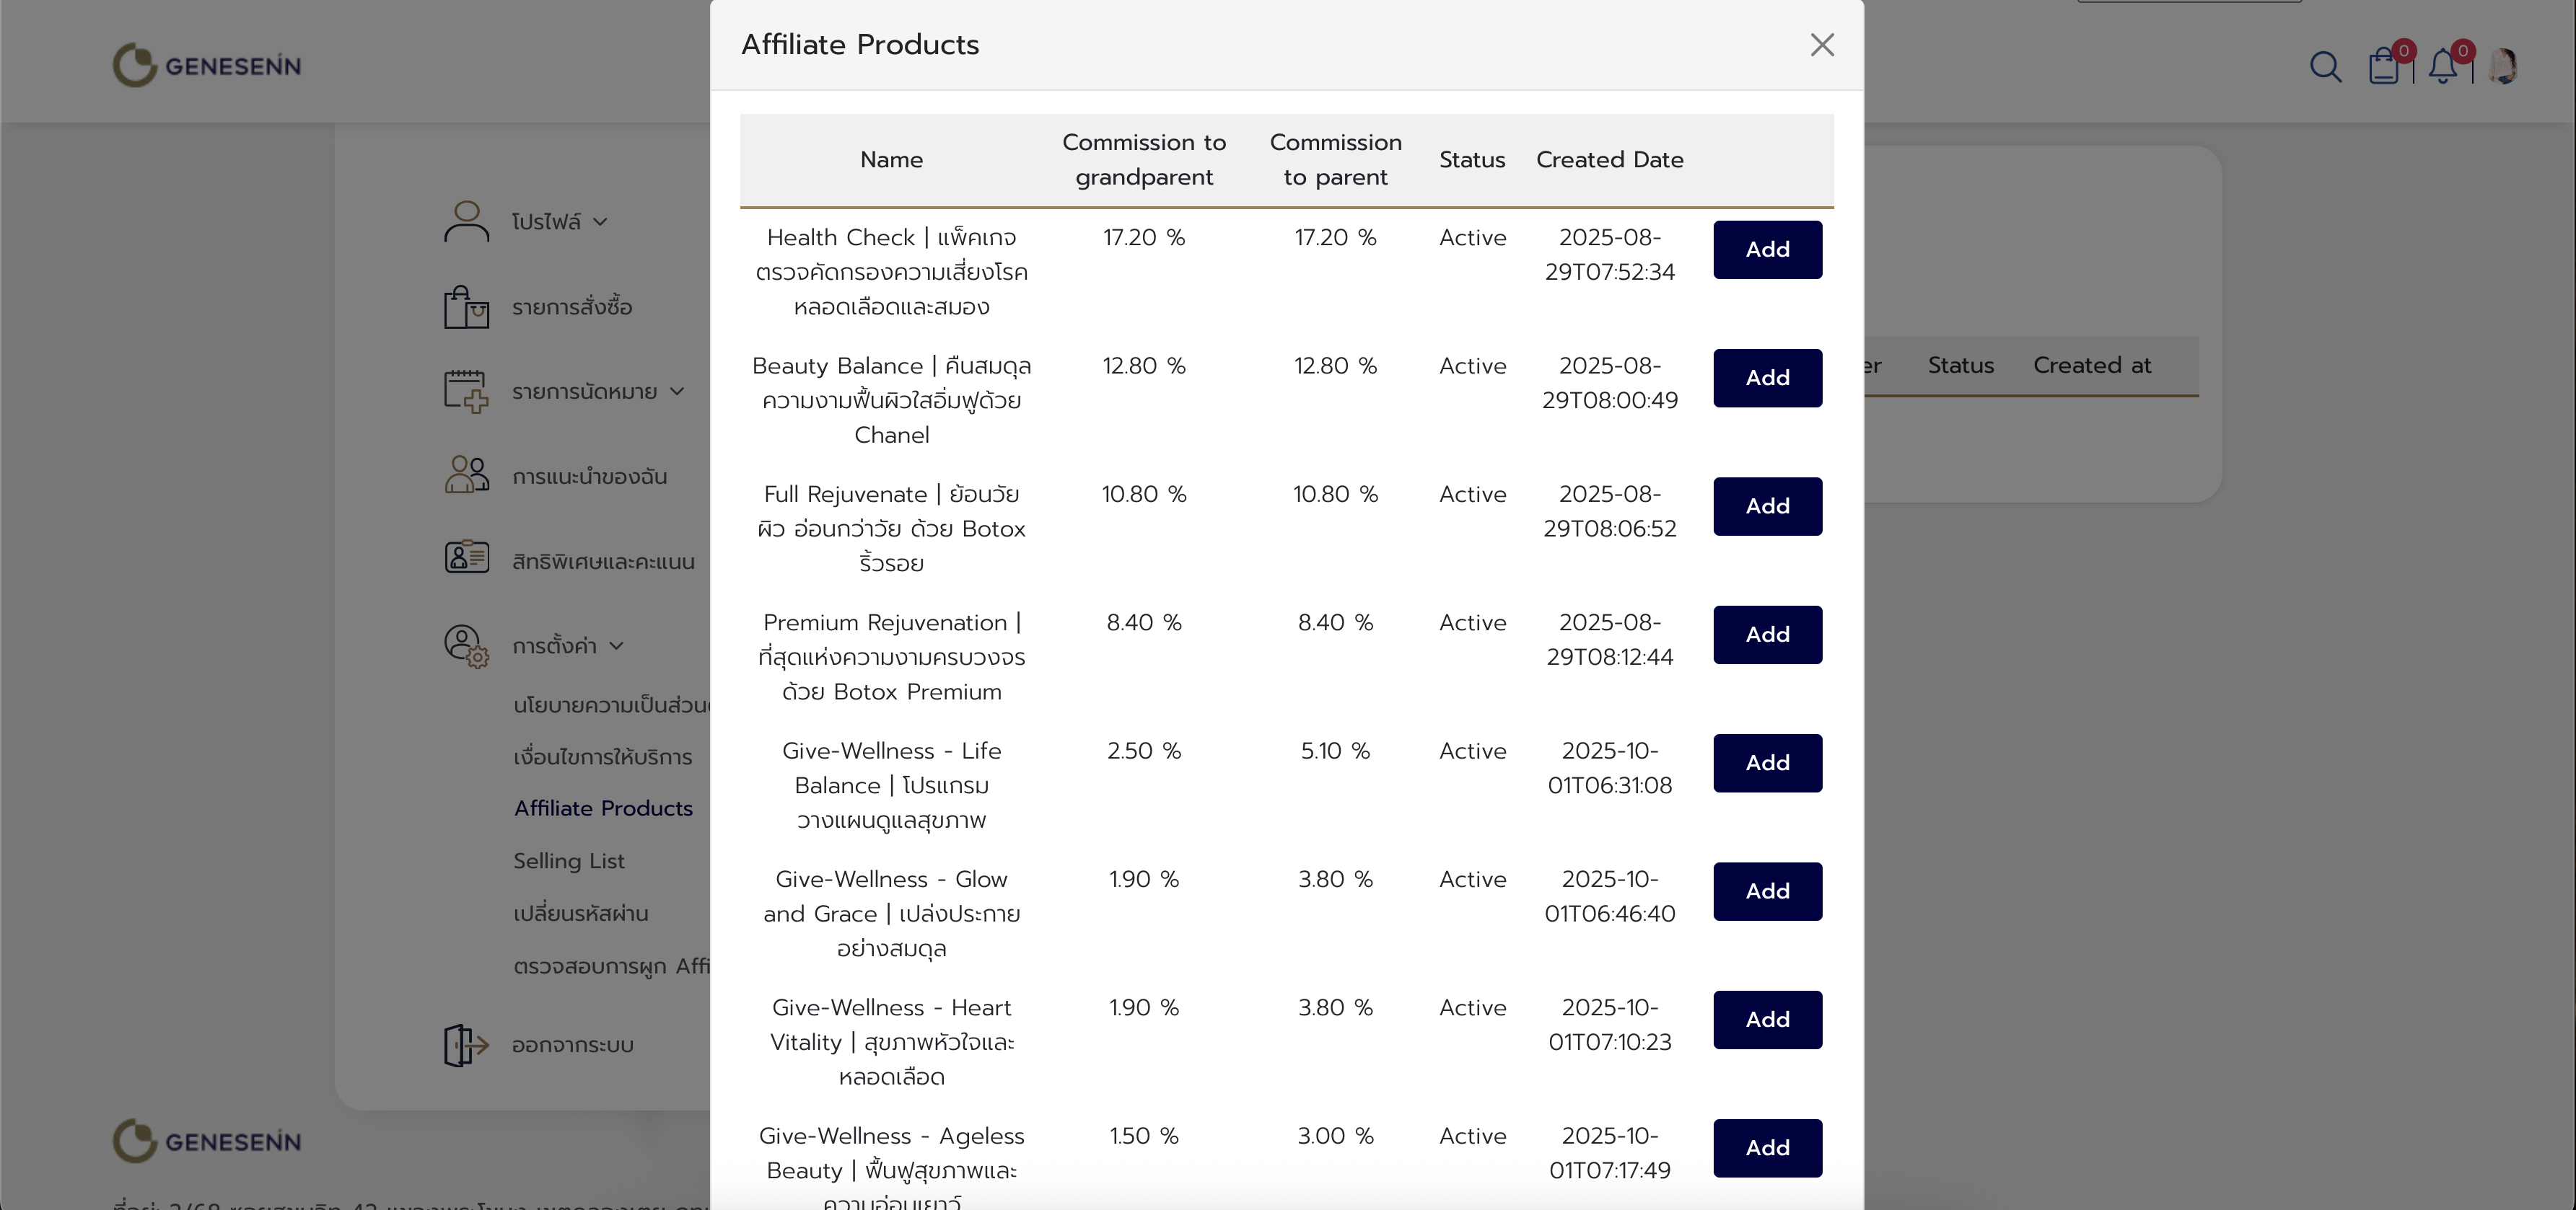Expand the โปรไฟล์ profile chevron
Image resolution: width=2576 pixels, height=1210 pixels.
(600, 222)
